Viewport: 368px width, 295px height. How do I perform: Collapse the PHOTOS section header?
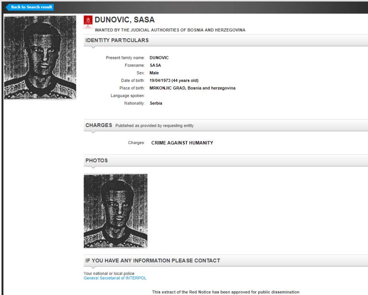(96, 160)
